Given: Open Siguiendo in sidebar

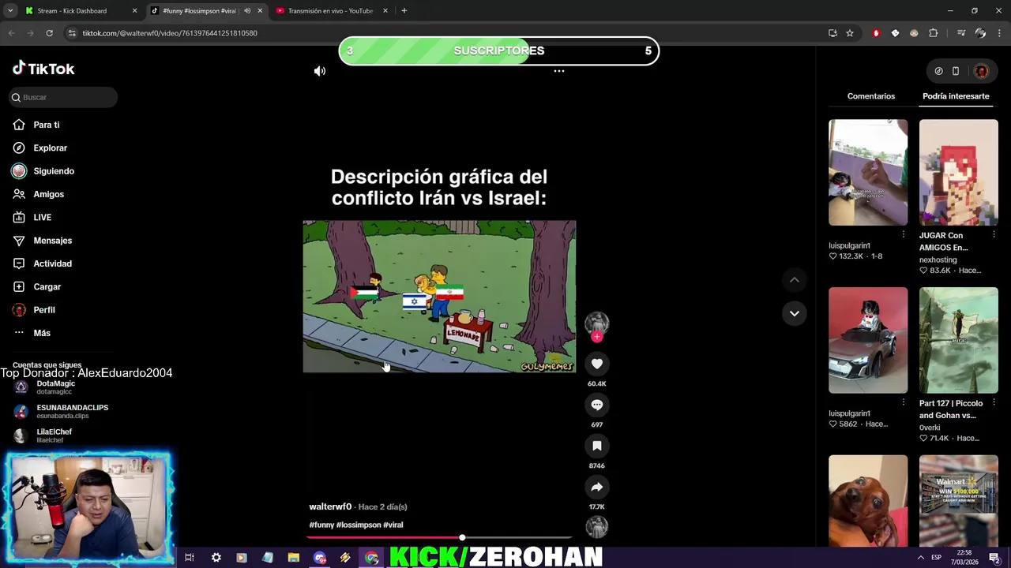Looking at the screenshot, I should [54, 171].
